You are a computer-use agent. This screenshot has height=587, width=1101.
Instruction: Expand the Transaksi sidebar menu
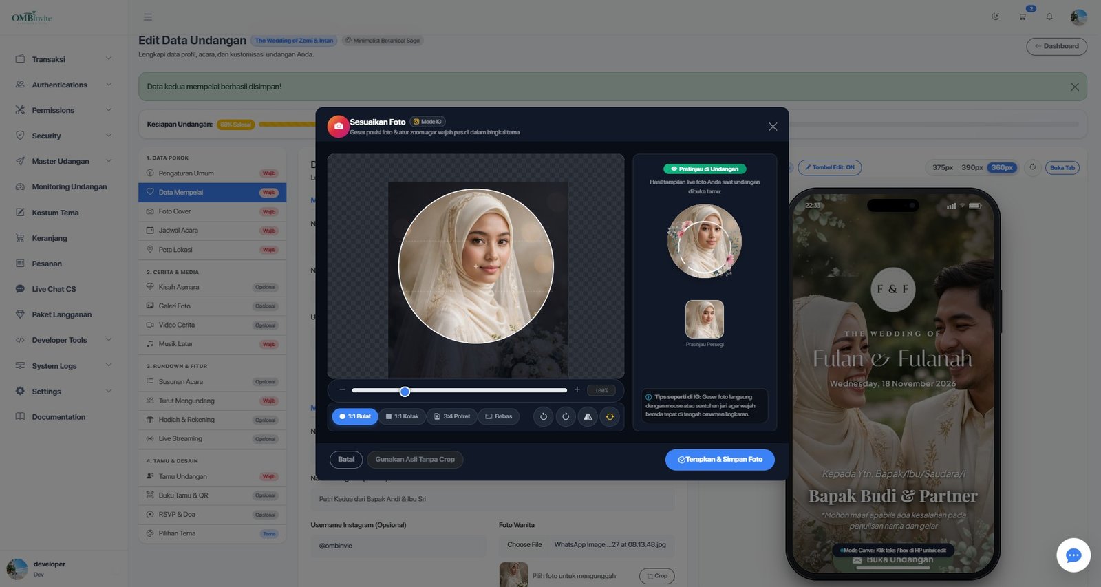point(64,59)
